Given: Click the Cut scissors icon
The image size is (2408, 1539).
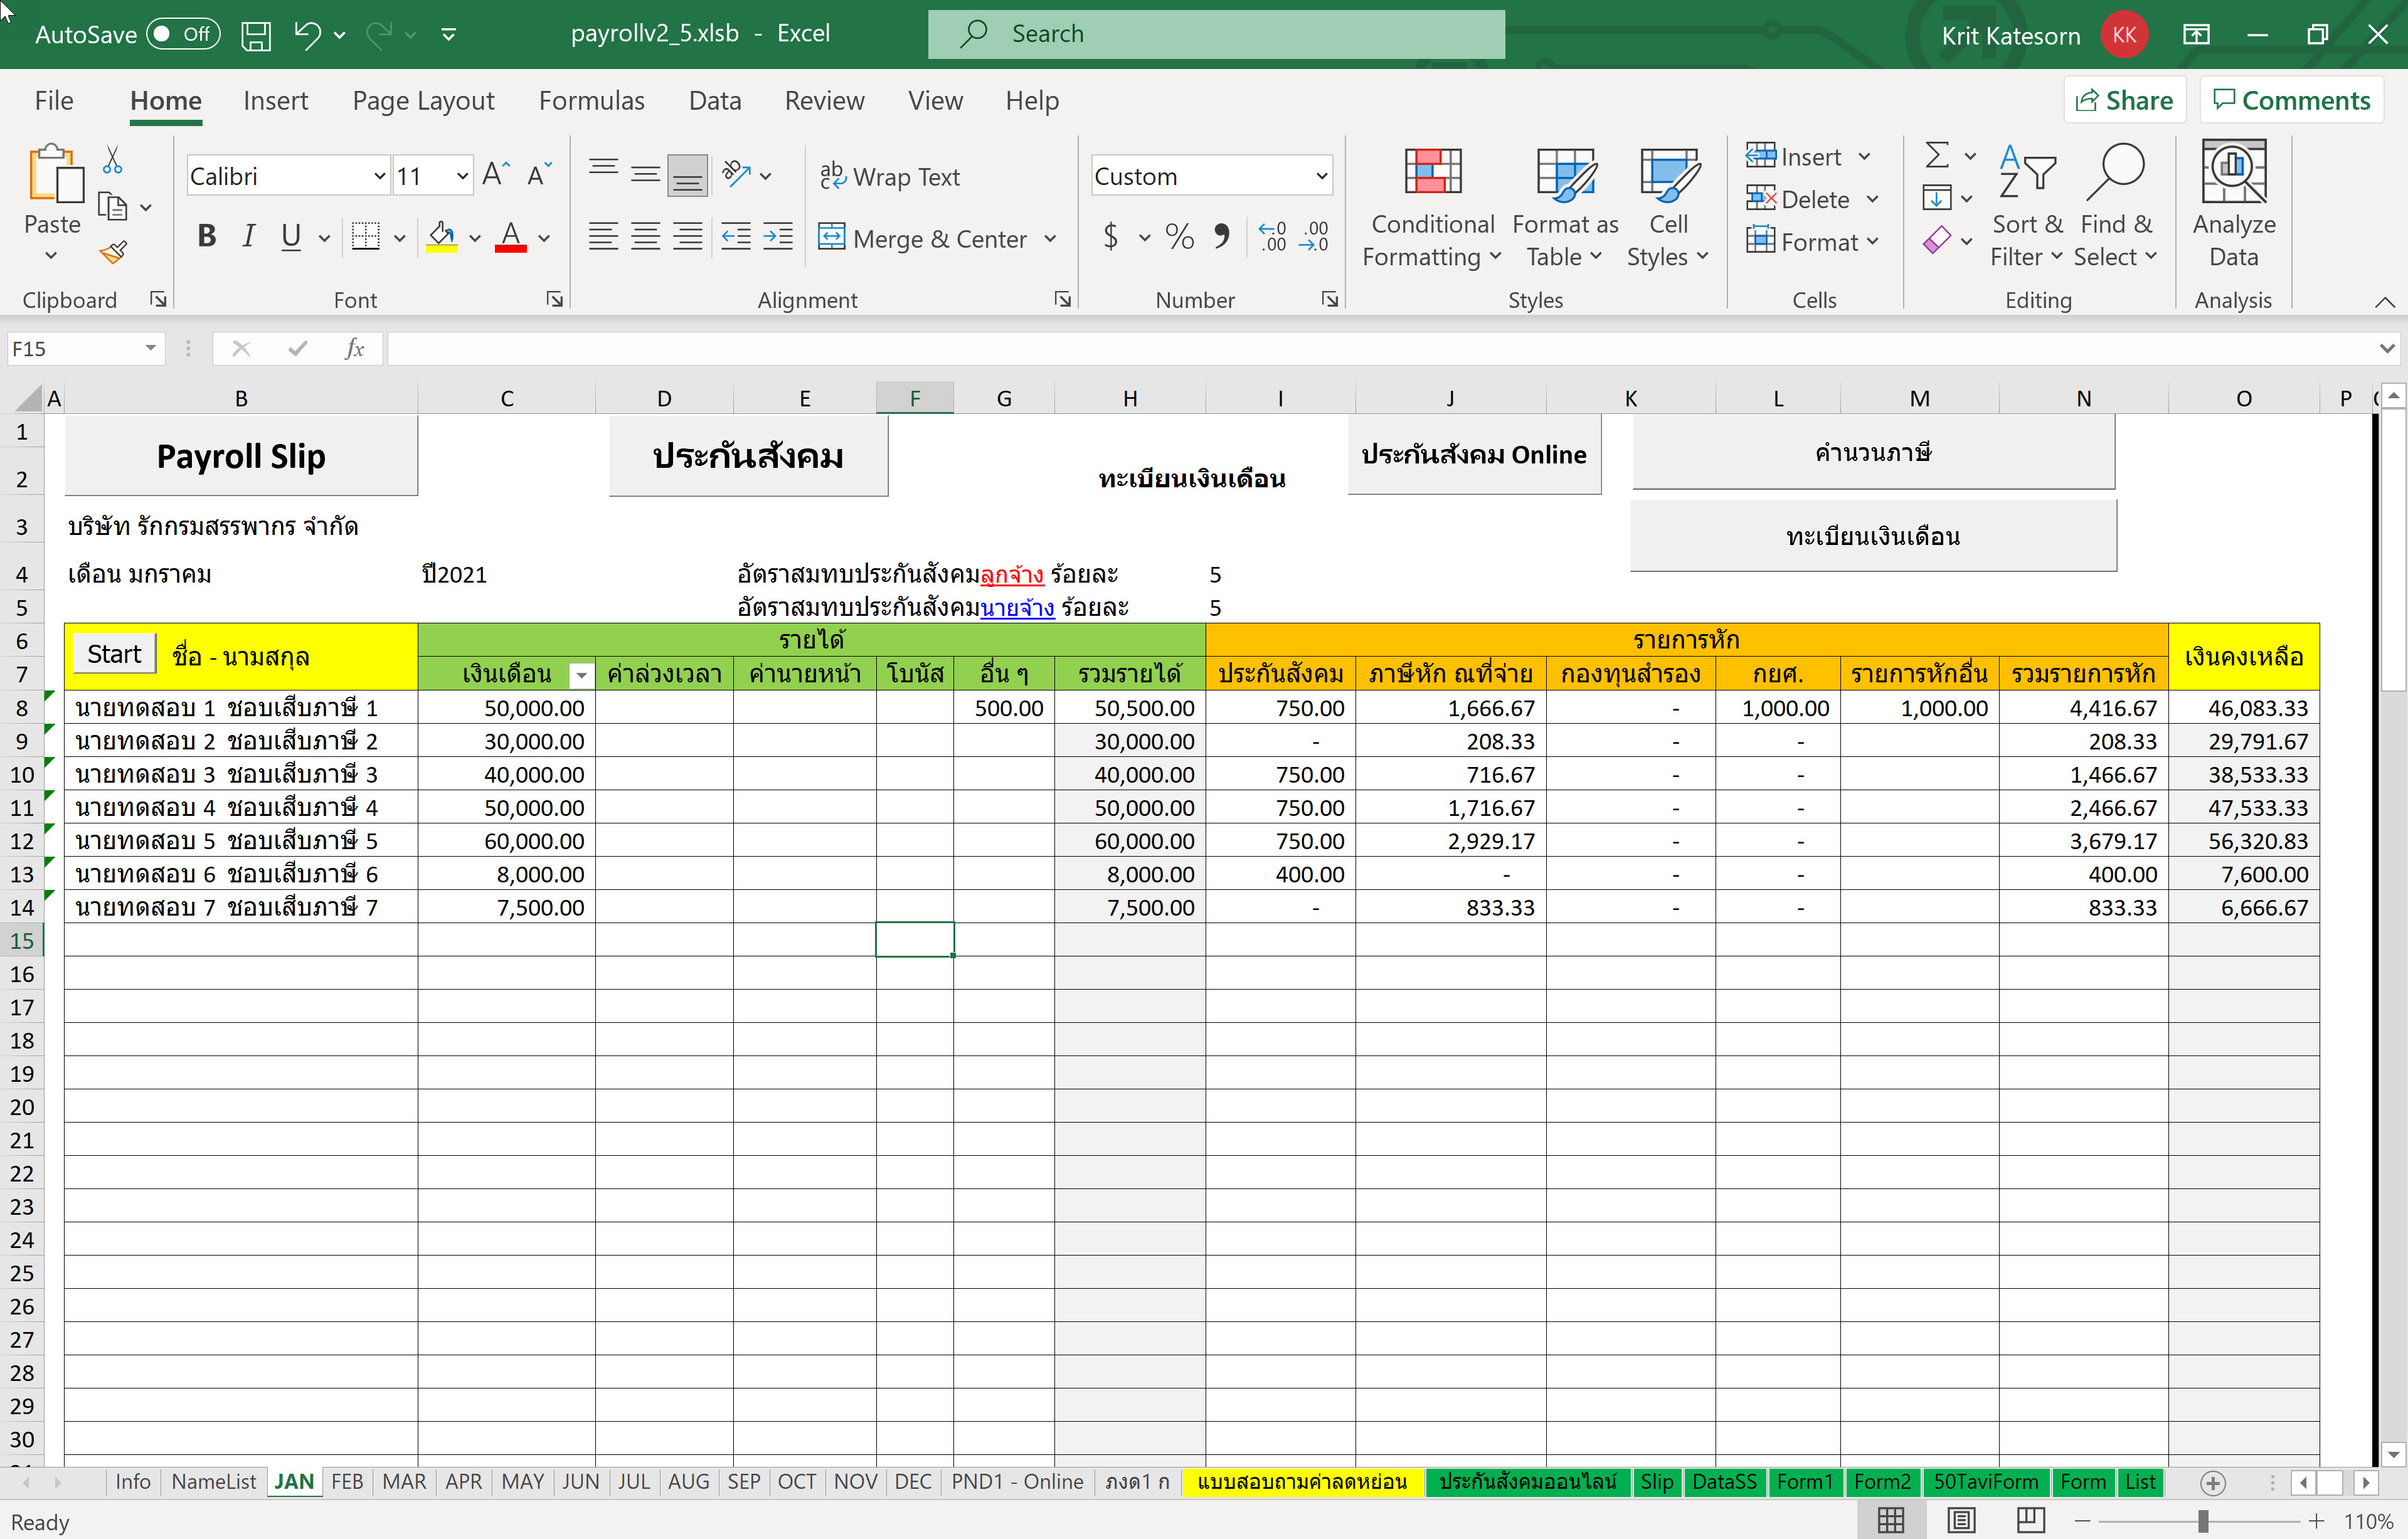Looking at the screenshot, I should tap(113, 160).
